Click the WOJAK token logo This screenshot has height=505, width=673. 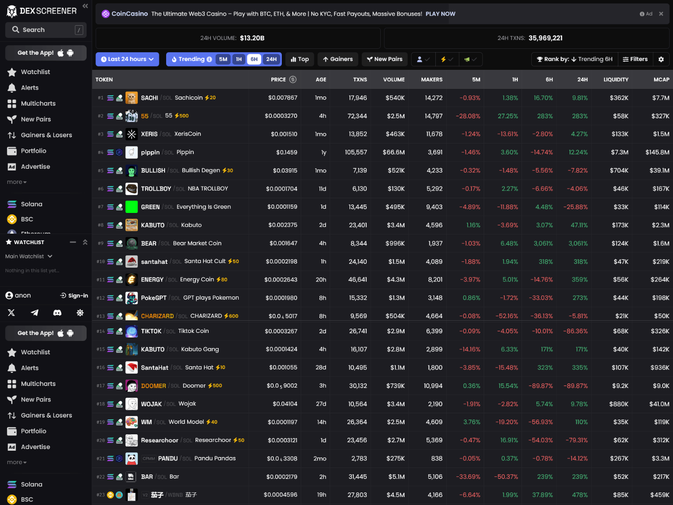pyautogui.click(x=132, y=404)
